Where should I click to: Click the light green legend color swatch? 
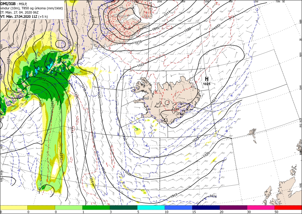pyautogui.click(x=69, y=207)
